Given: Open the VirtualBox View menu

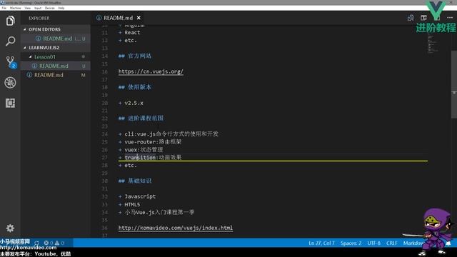Looking at the screenshot, I should tap(28, 8).
